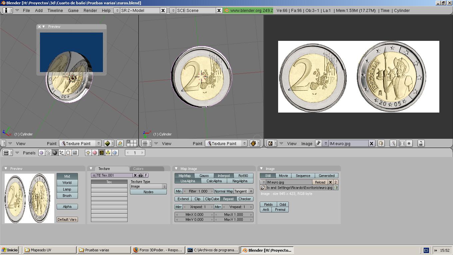Click the pin image icon in UV editor header

(318, 143)
